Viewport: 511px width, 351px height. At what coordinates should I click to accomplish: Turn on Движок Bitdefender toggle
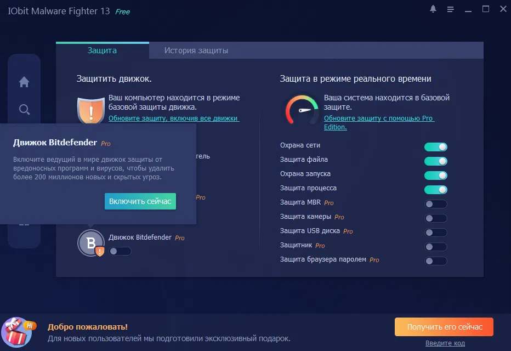coord(120,251)
